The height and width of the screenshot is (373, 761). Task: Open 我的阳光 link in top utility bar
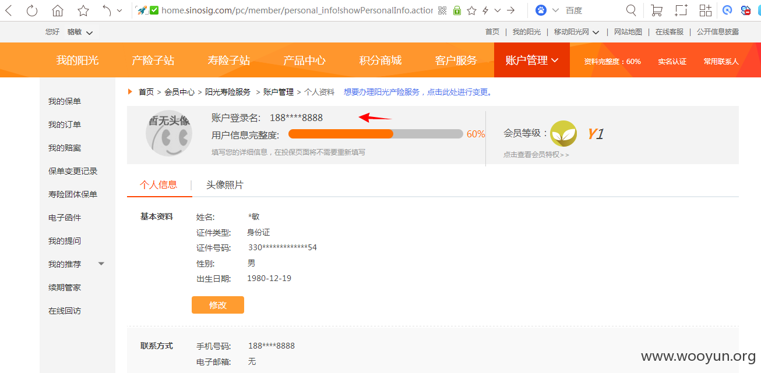pyautogui.click(x=527, y=32)
